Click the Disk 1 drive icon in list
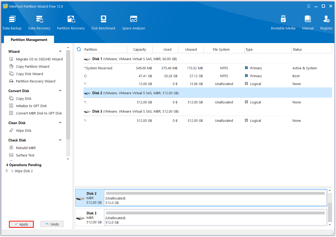The width and height of the screenshot is (336, 237). [87, 59]
